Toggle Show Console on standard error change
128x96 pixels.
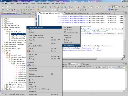(113, 67)
